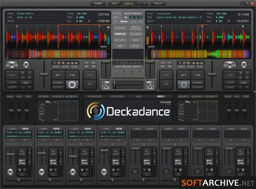
Task: Click the right deck large circle button
Action: click(x=184, y=84)
